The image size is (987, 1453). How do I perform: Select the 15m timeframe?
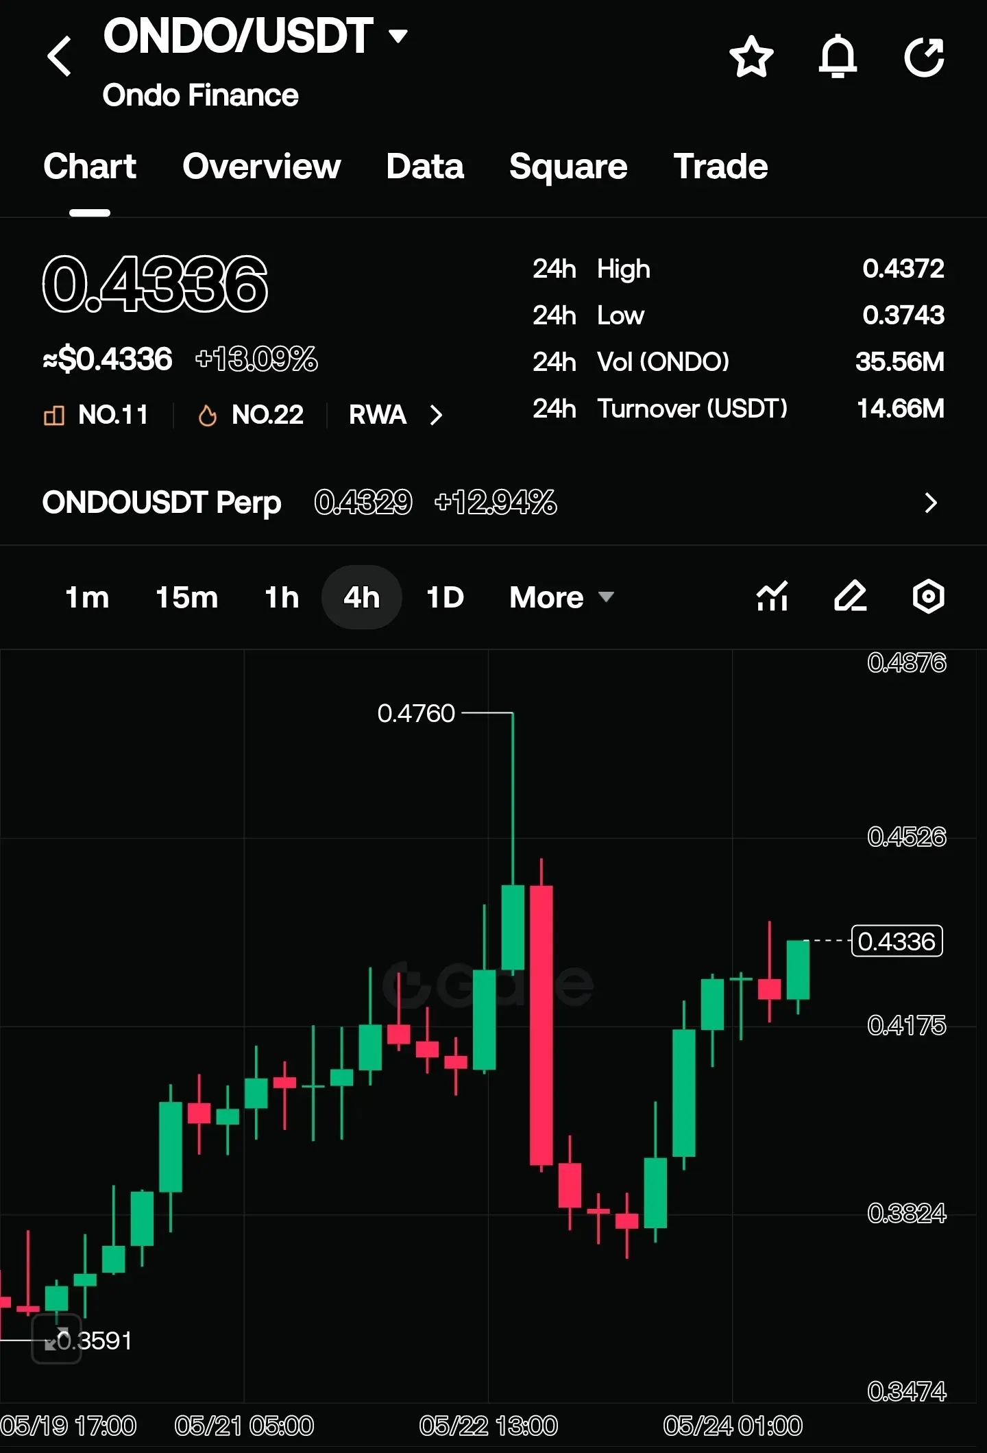[186, 597]
